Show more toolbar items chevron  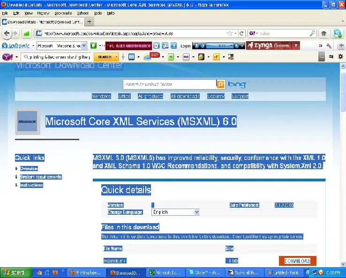(x=320, y=45)
